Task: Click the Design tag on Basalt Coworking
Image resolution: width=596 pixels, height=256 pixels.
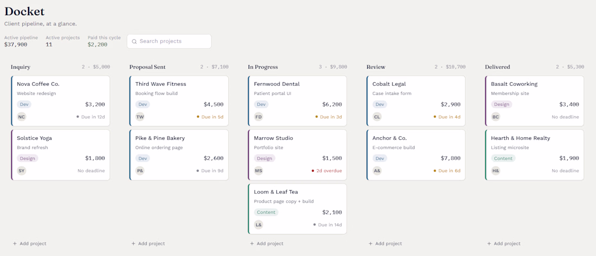Action: click(x=501, y=105)
